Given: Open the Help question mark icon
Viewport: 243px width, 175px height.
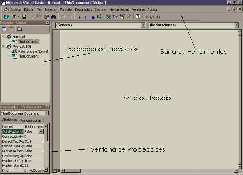Looking at the screenshot, I should point(139,17).
